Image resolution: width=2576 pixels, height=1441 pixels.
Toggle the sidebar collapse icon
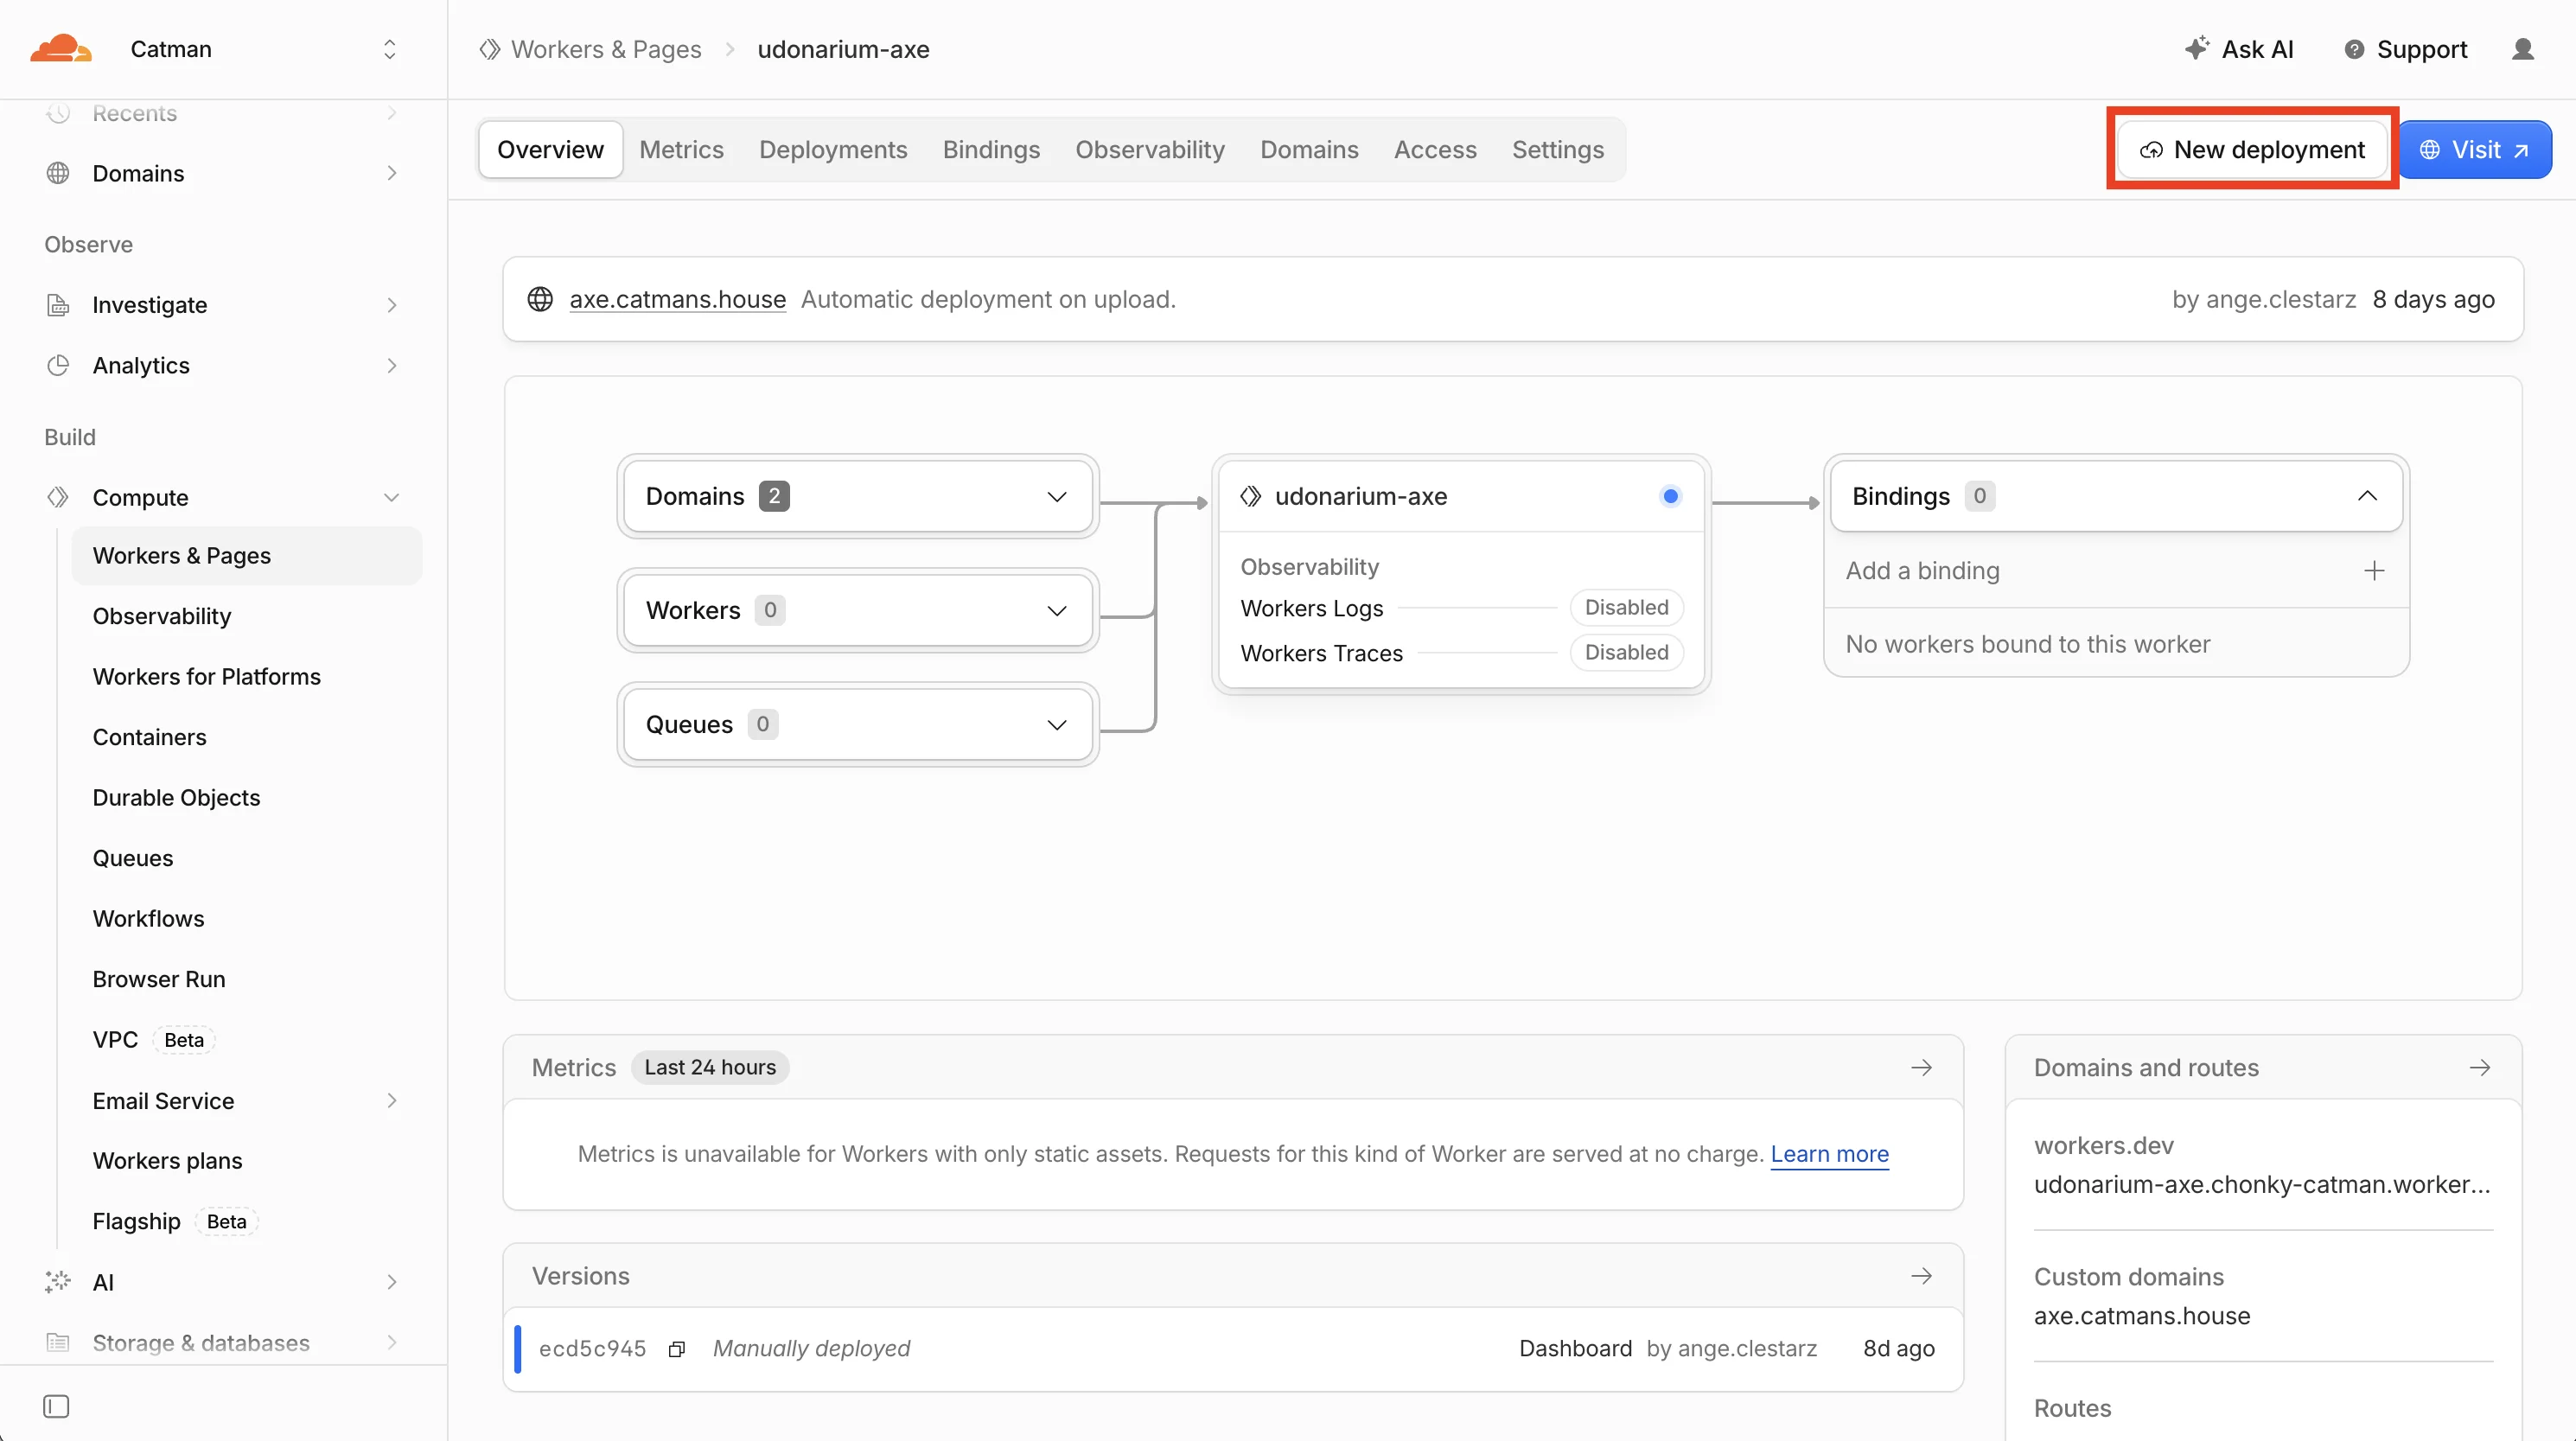click(56, 1406)
